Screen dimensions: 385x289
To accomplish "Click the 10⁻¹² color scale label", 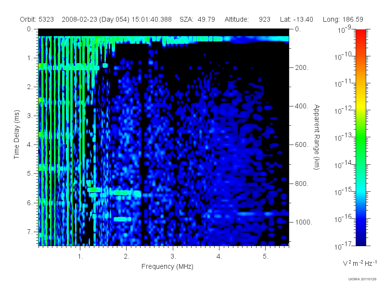I will click(344, 110).
